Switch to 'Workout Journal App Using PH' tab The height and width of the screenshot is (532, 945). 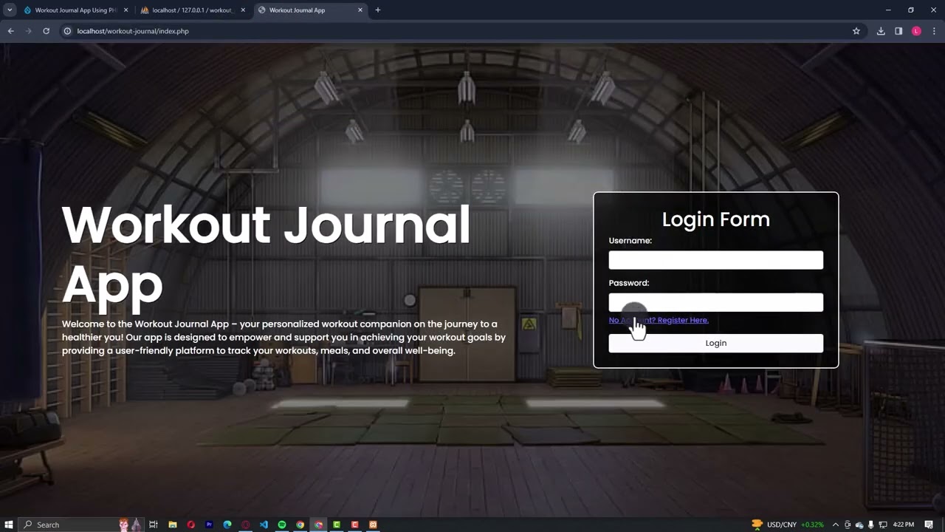pos(76,10)
